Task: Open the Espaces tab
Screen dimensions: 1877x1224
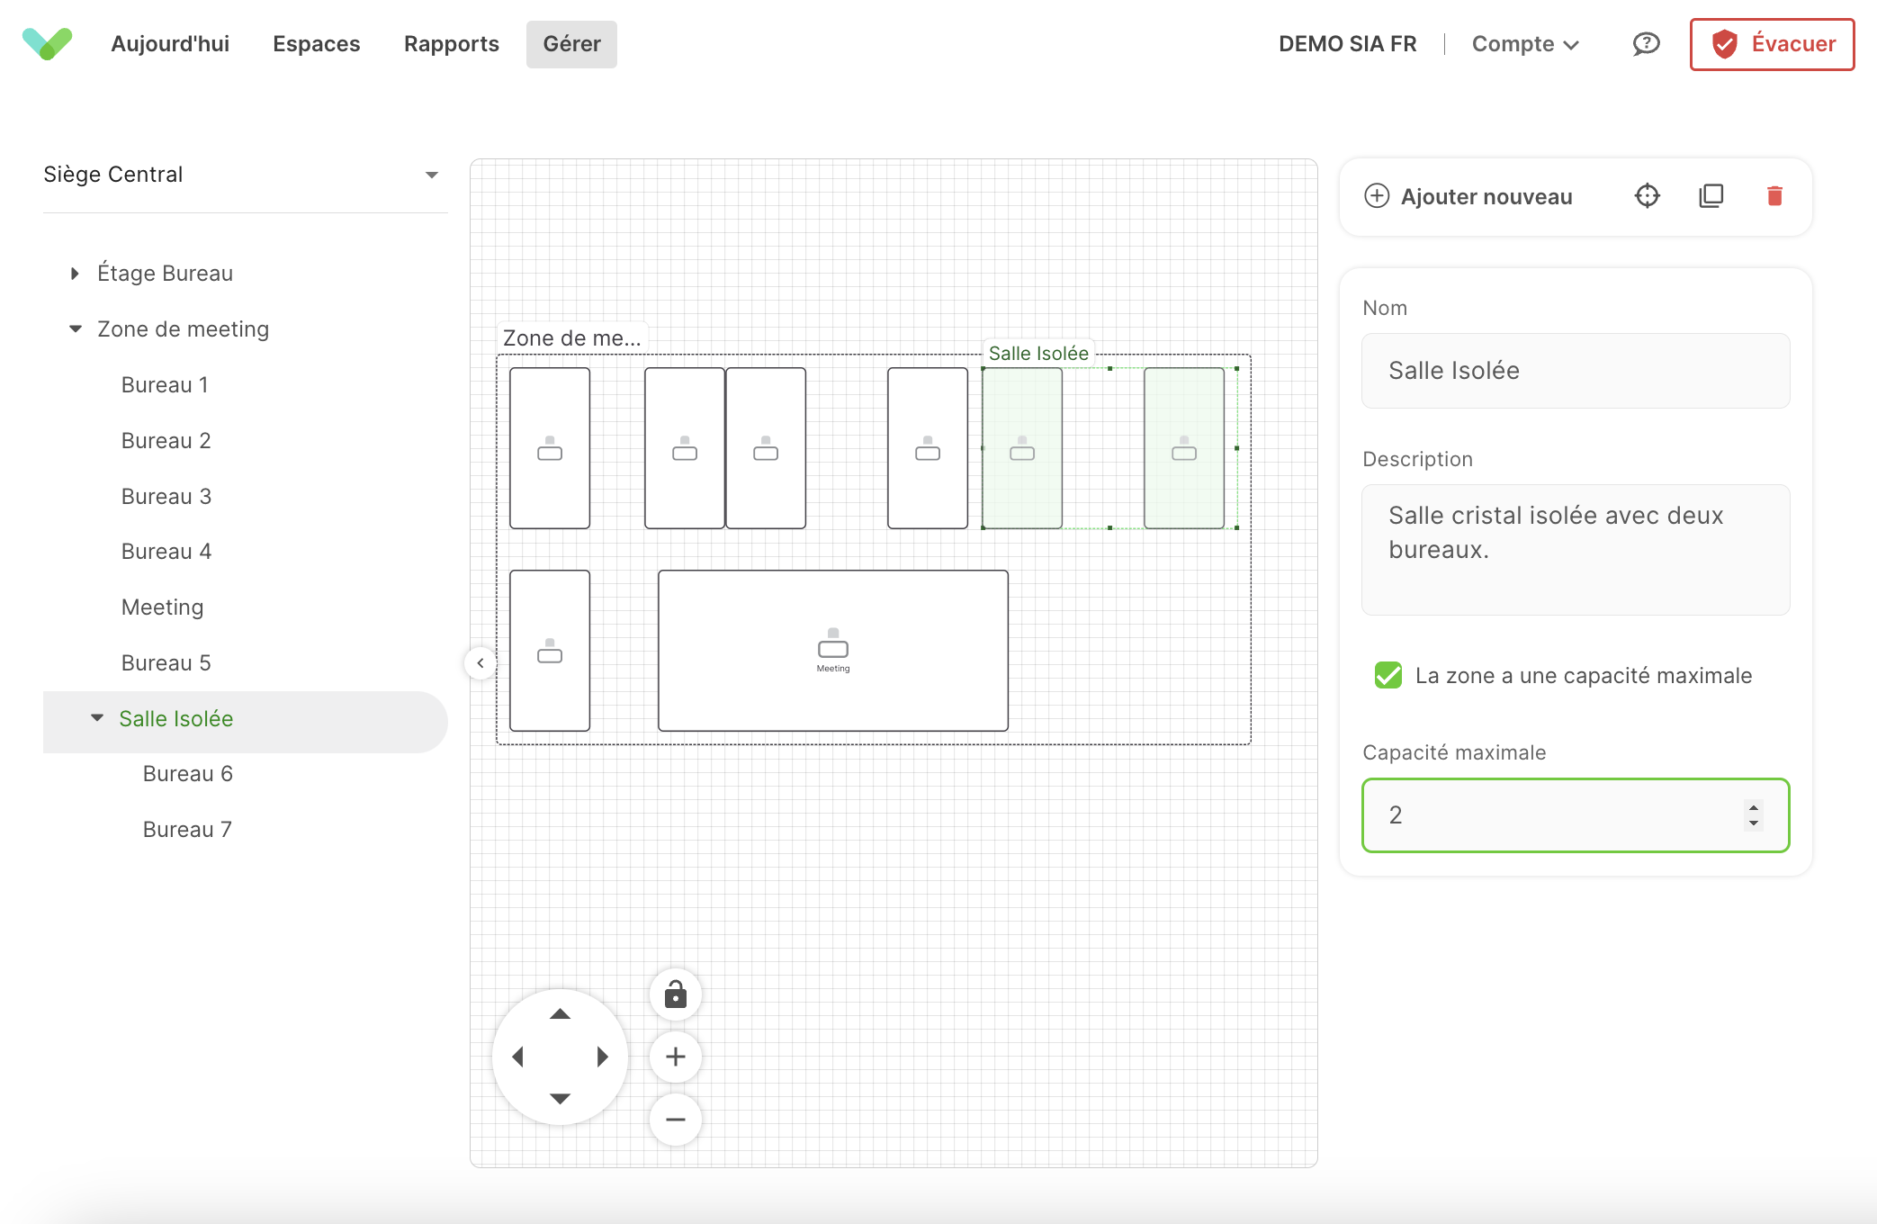Action: pyautogui.click(x=317, y=43)
